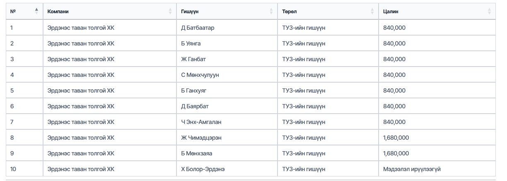Click the Ч Энх-Амгалан cell
The height and width of the screenshot is (181, 507).
click(x=201, y=122)
